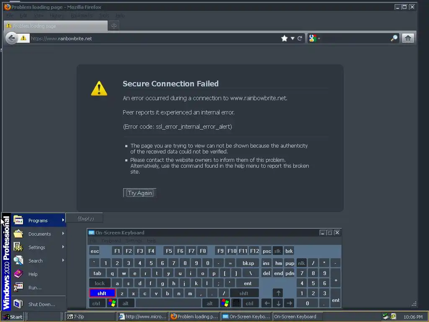
Task: Toggle the lock caps key
Action: point(100,283)
